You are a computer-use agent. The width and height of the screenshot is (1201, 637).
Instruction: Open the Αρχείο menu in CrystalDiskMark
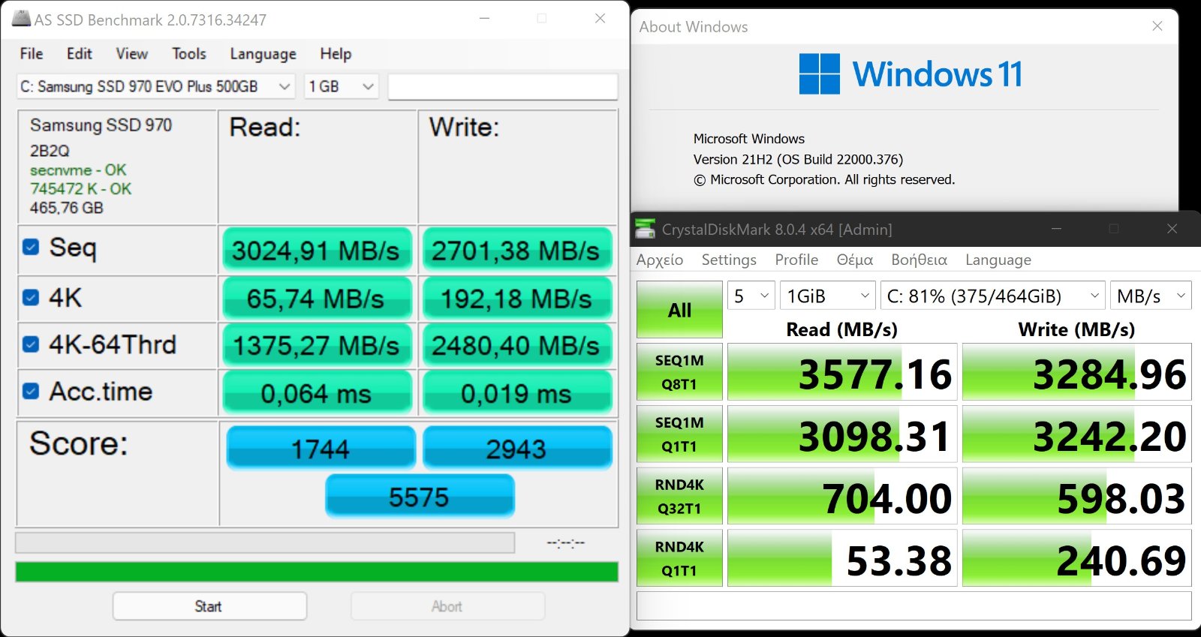click(660, 260)
